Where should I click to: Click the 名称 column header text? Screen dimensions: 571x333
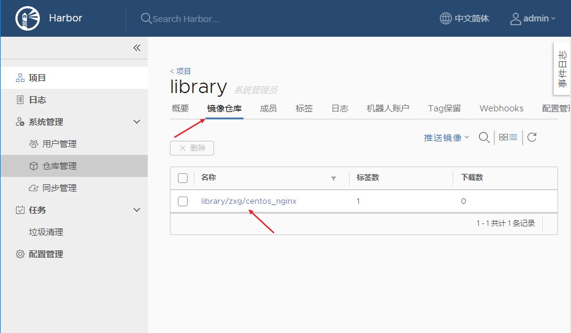point(209,178)
